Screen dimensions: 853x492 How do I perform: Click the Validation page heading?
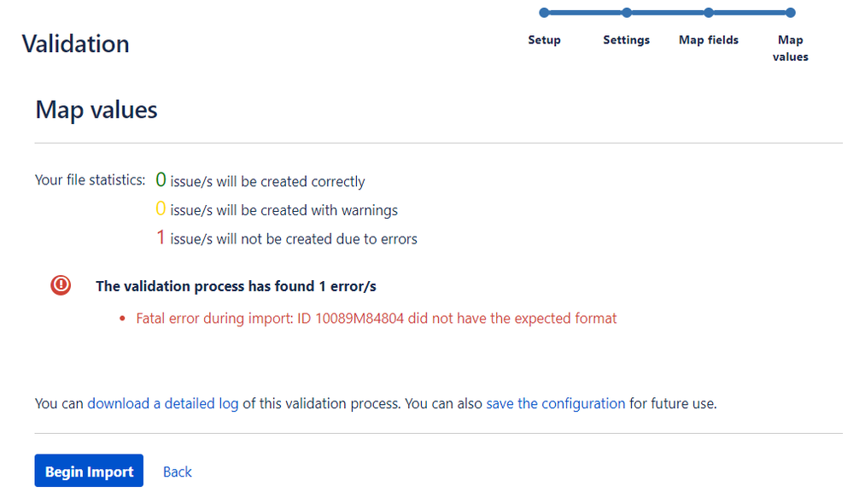(76, 44)
